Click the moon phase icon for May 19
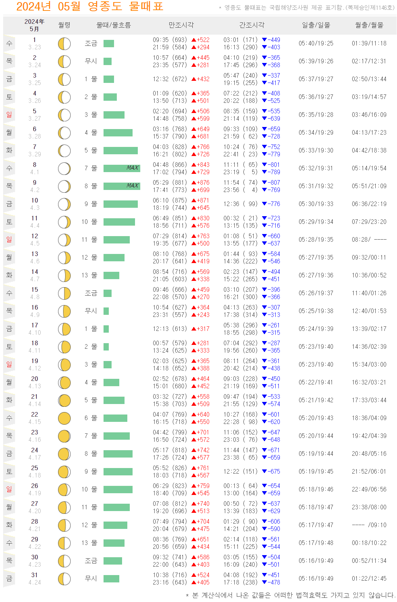Screen dimensions: 397x602 [64, 365]
